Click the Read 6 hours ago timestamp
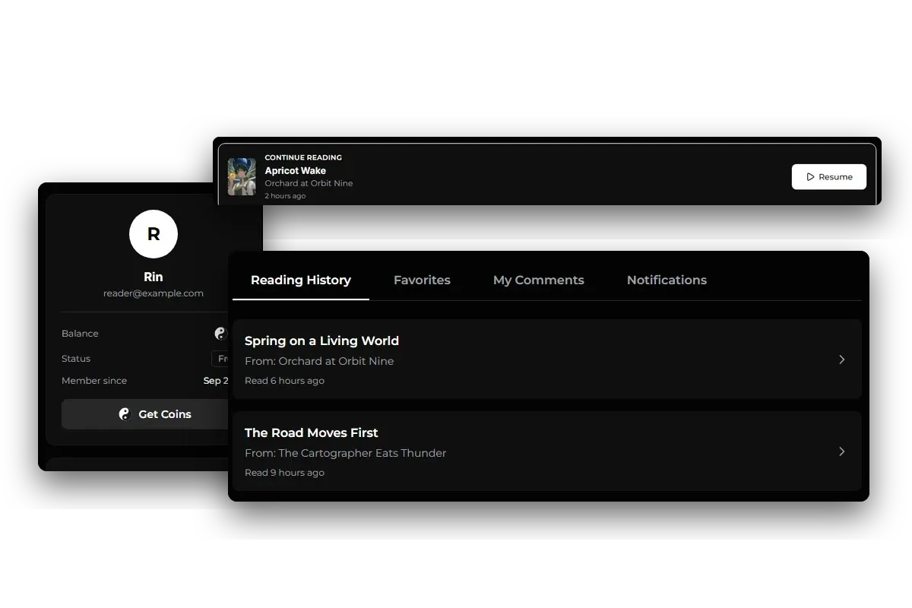 pyautogui.click(x=284, y=381)
